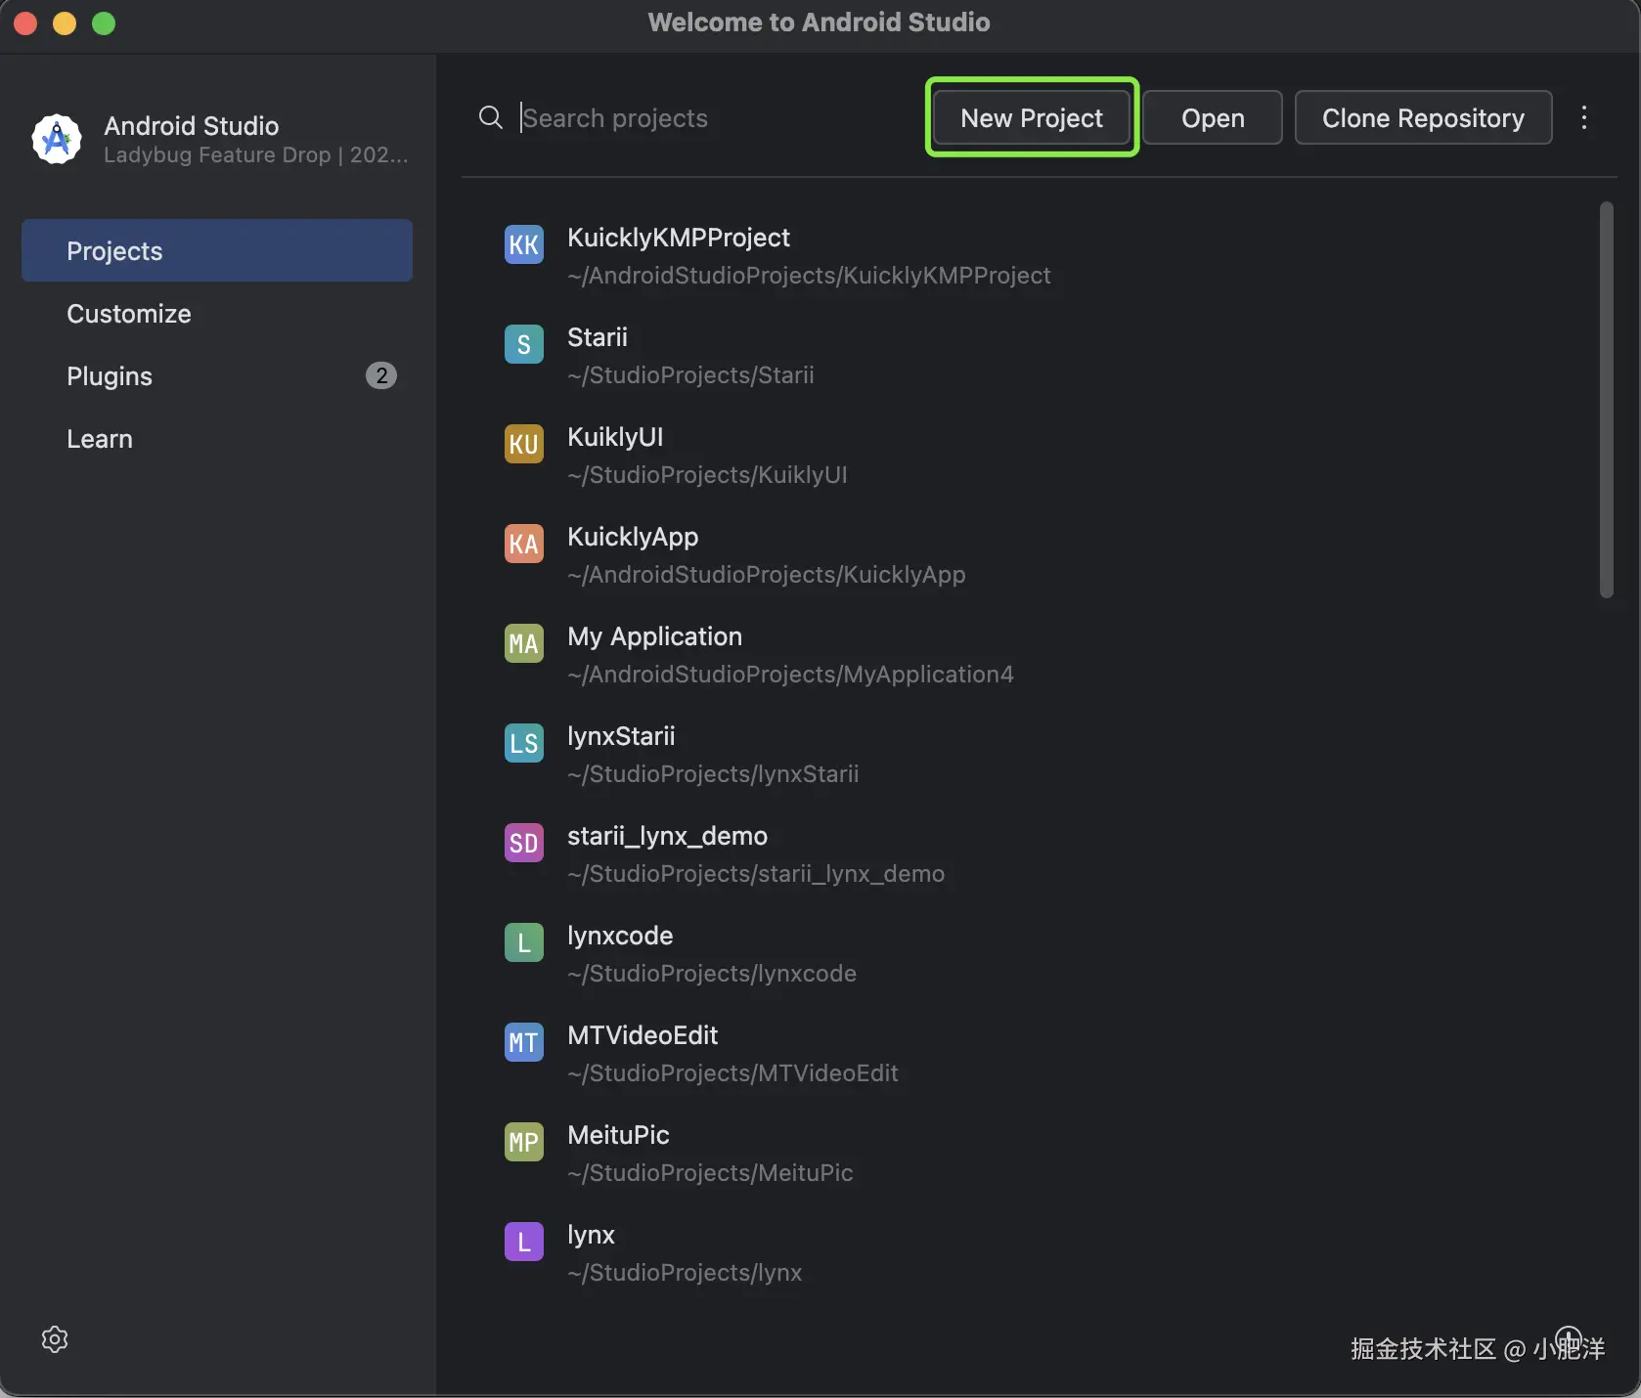Click the project list vertical scrollbar
The height and width of the screenshot is (1398, 1641).
[1606, 399]
